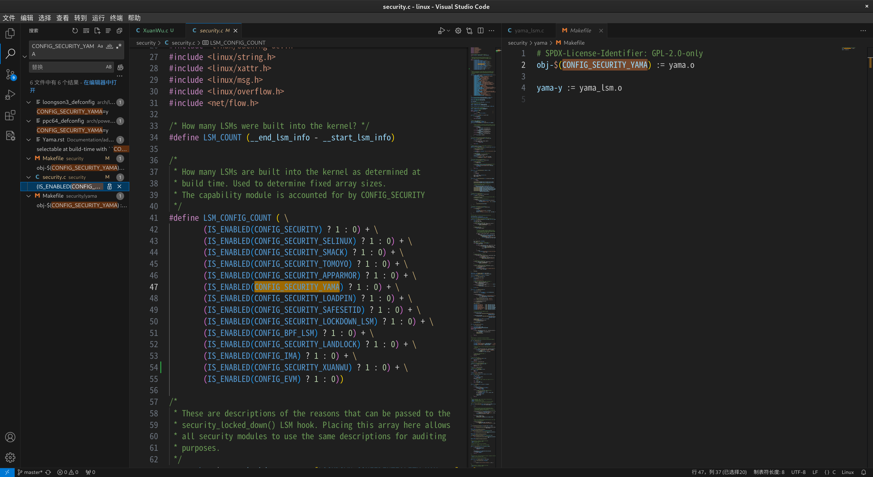Viewport: 873px width, 477px height.
Task: Open the Manage gear in activity bar
Action: click(x=10, y=458)
